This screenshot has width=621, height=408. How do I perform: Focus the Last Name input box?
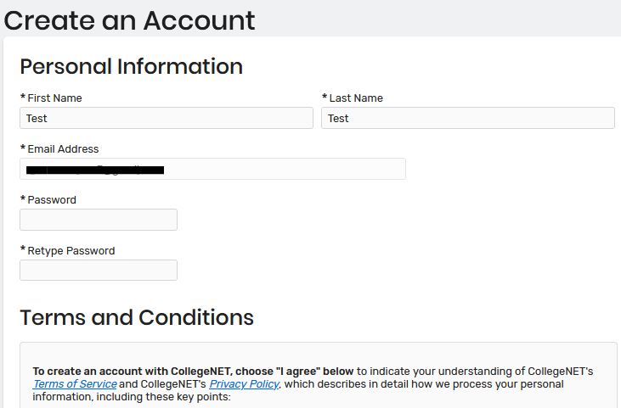(468, 118)
